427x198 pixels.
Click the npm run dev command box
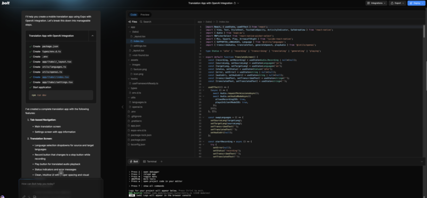(x=61, y=96)
